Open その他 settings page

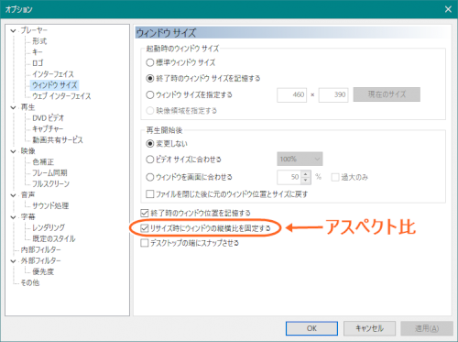[30, 282]
